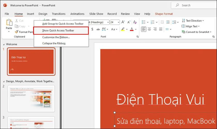Expand font color dropdown arrow
This screenshot has width=217, height=129.
click(136, 29)
